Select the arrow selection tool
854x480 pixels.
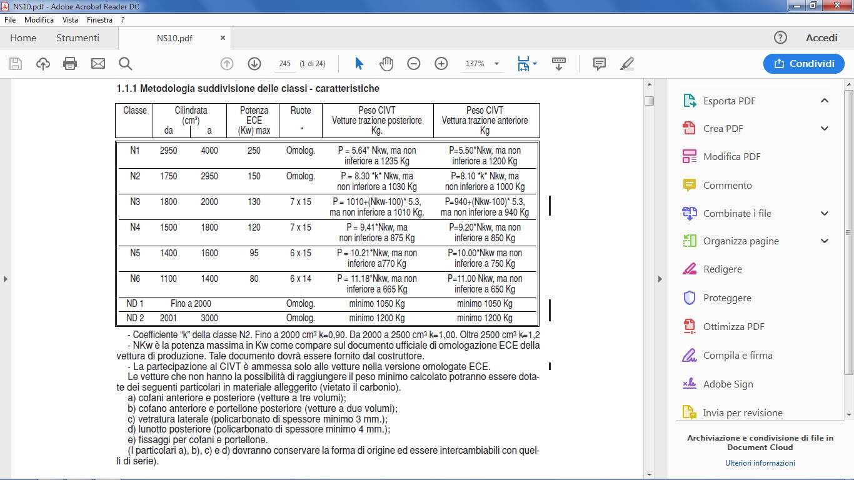click(x=359, y=64)
